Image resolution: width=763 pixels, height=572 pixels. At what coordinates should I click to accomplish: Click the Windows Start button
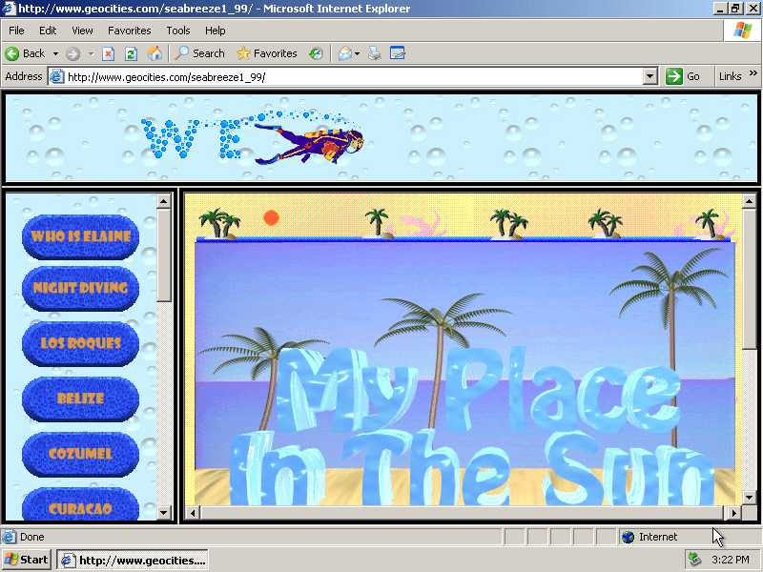[27, 560]
